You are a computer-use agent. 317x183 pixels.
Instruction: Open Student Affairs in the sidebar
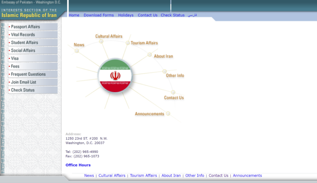tap(33, 43)
